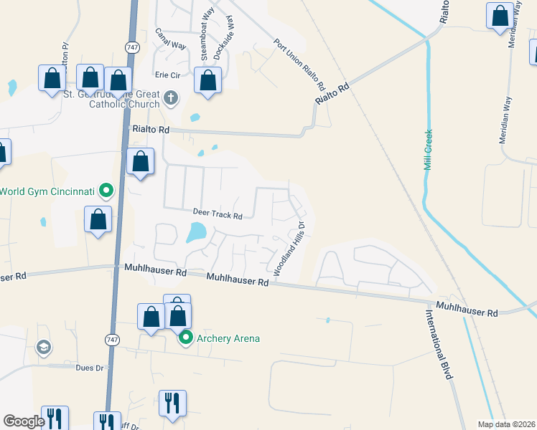
Task: Open the shopping marker south of Rialto Rd by Route 747
Action: [141, 164]
